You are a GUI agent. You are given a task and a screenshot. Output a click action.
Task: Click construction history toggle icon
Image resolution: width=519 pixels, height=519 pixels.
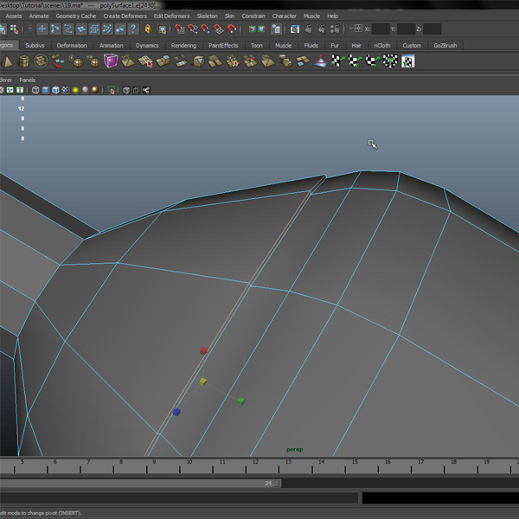(x=276, y=29)
